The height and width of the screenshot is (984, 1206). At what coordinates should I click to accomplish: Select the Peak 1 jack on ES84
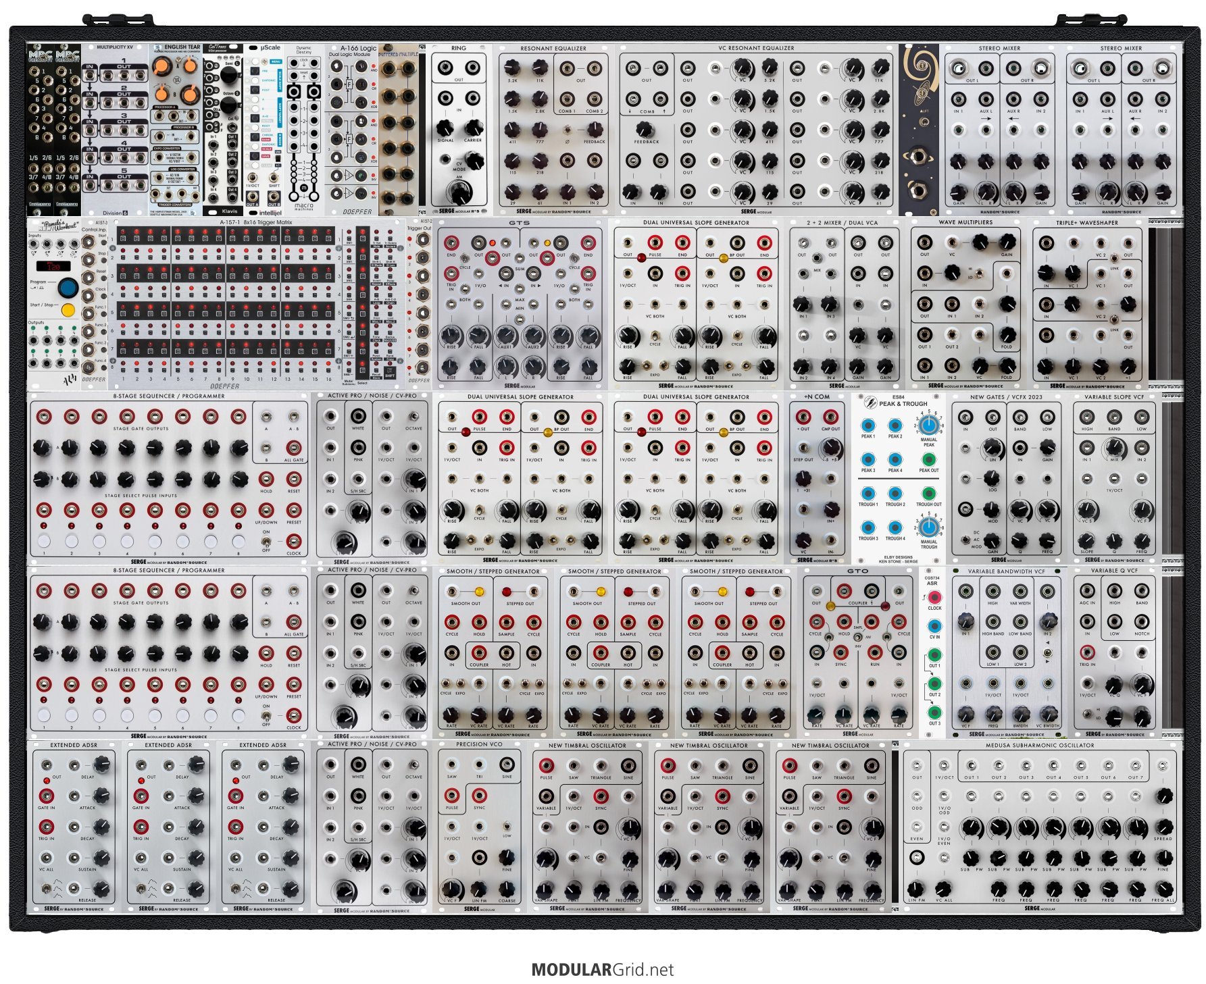pos(868,425)
